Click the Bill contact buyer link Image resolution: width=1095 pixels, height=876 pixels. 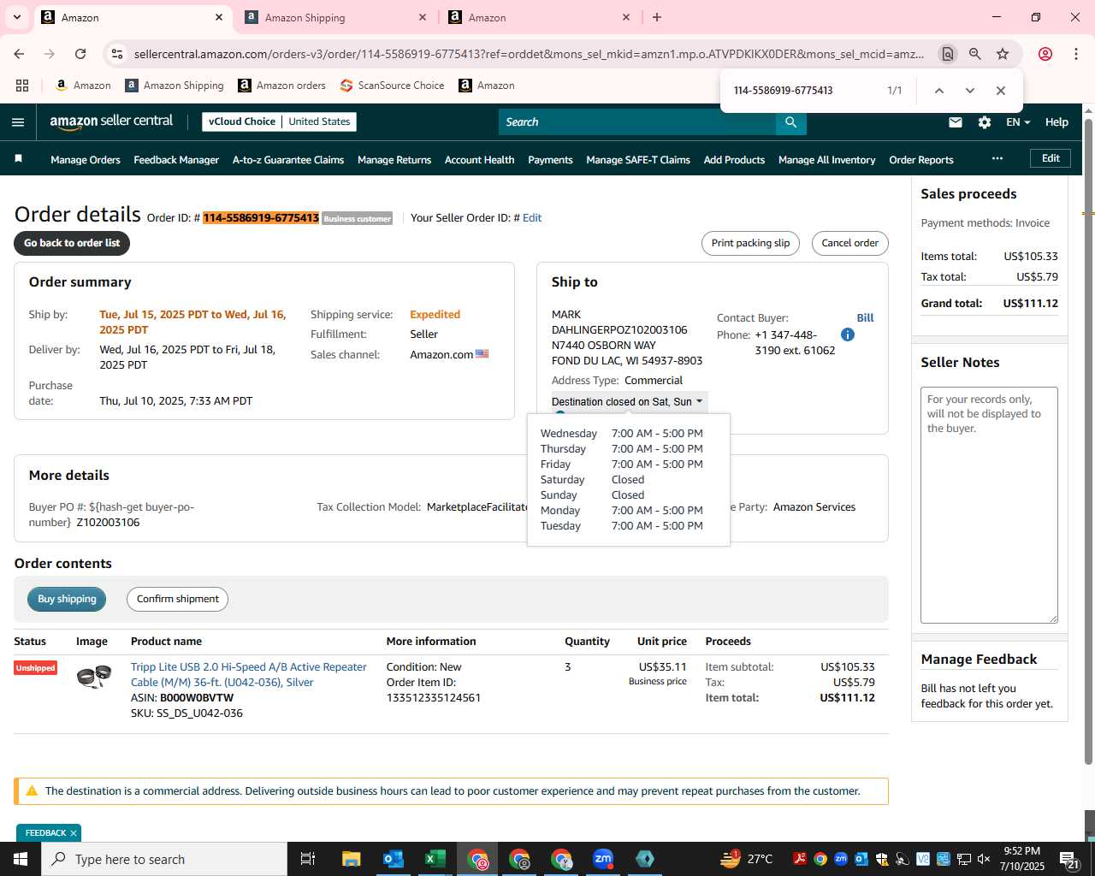pos(865,317)
